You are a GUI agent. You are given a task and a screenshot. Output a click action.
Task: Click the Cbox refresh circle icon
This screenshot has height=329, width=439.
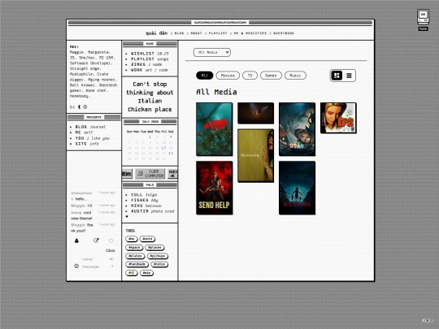click(111, 240)
